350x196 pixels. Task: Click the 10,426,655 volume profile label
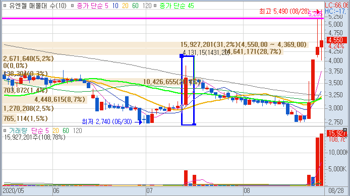point(172,82)
